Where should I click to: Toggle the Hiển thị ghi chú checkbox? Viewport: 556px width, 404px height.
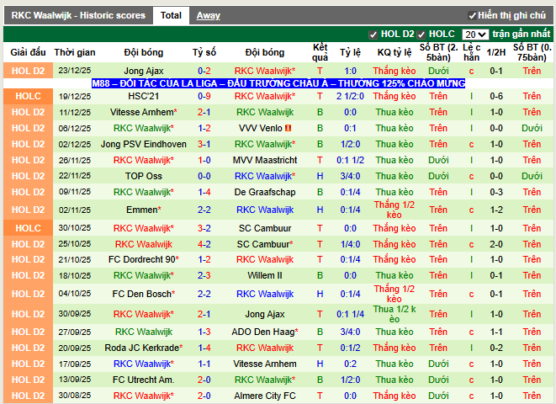click(x=472, y=16)
